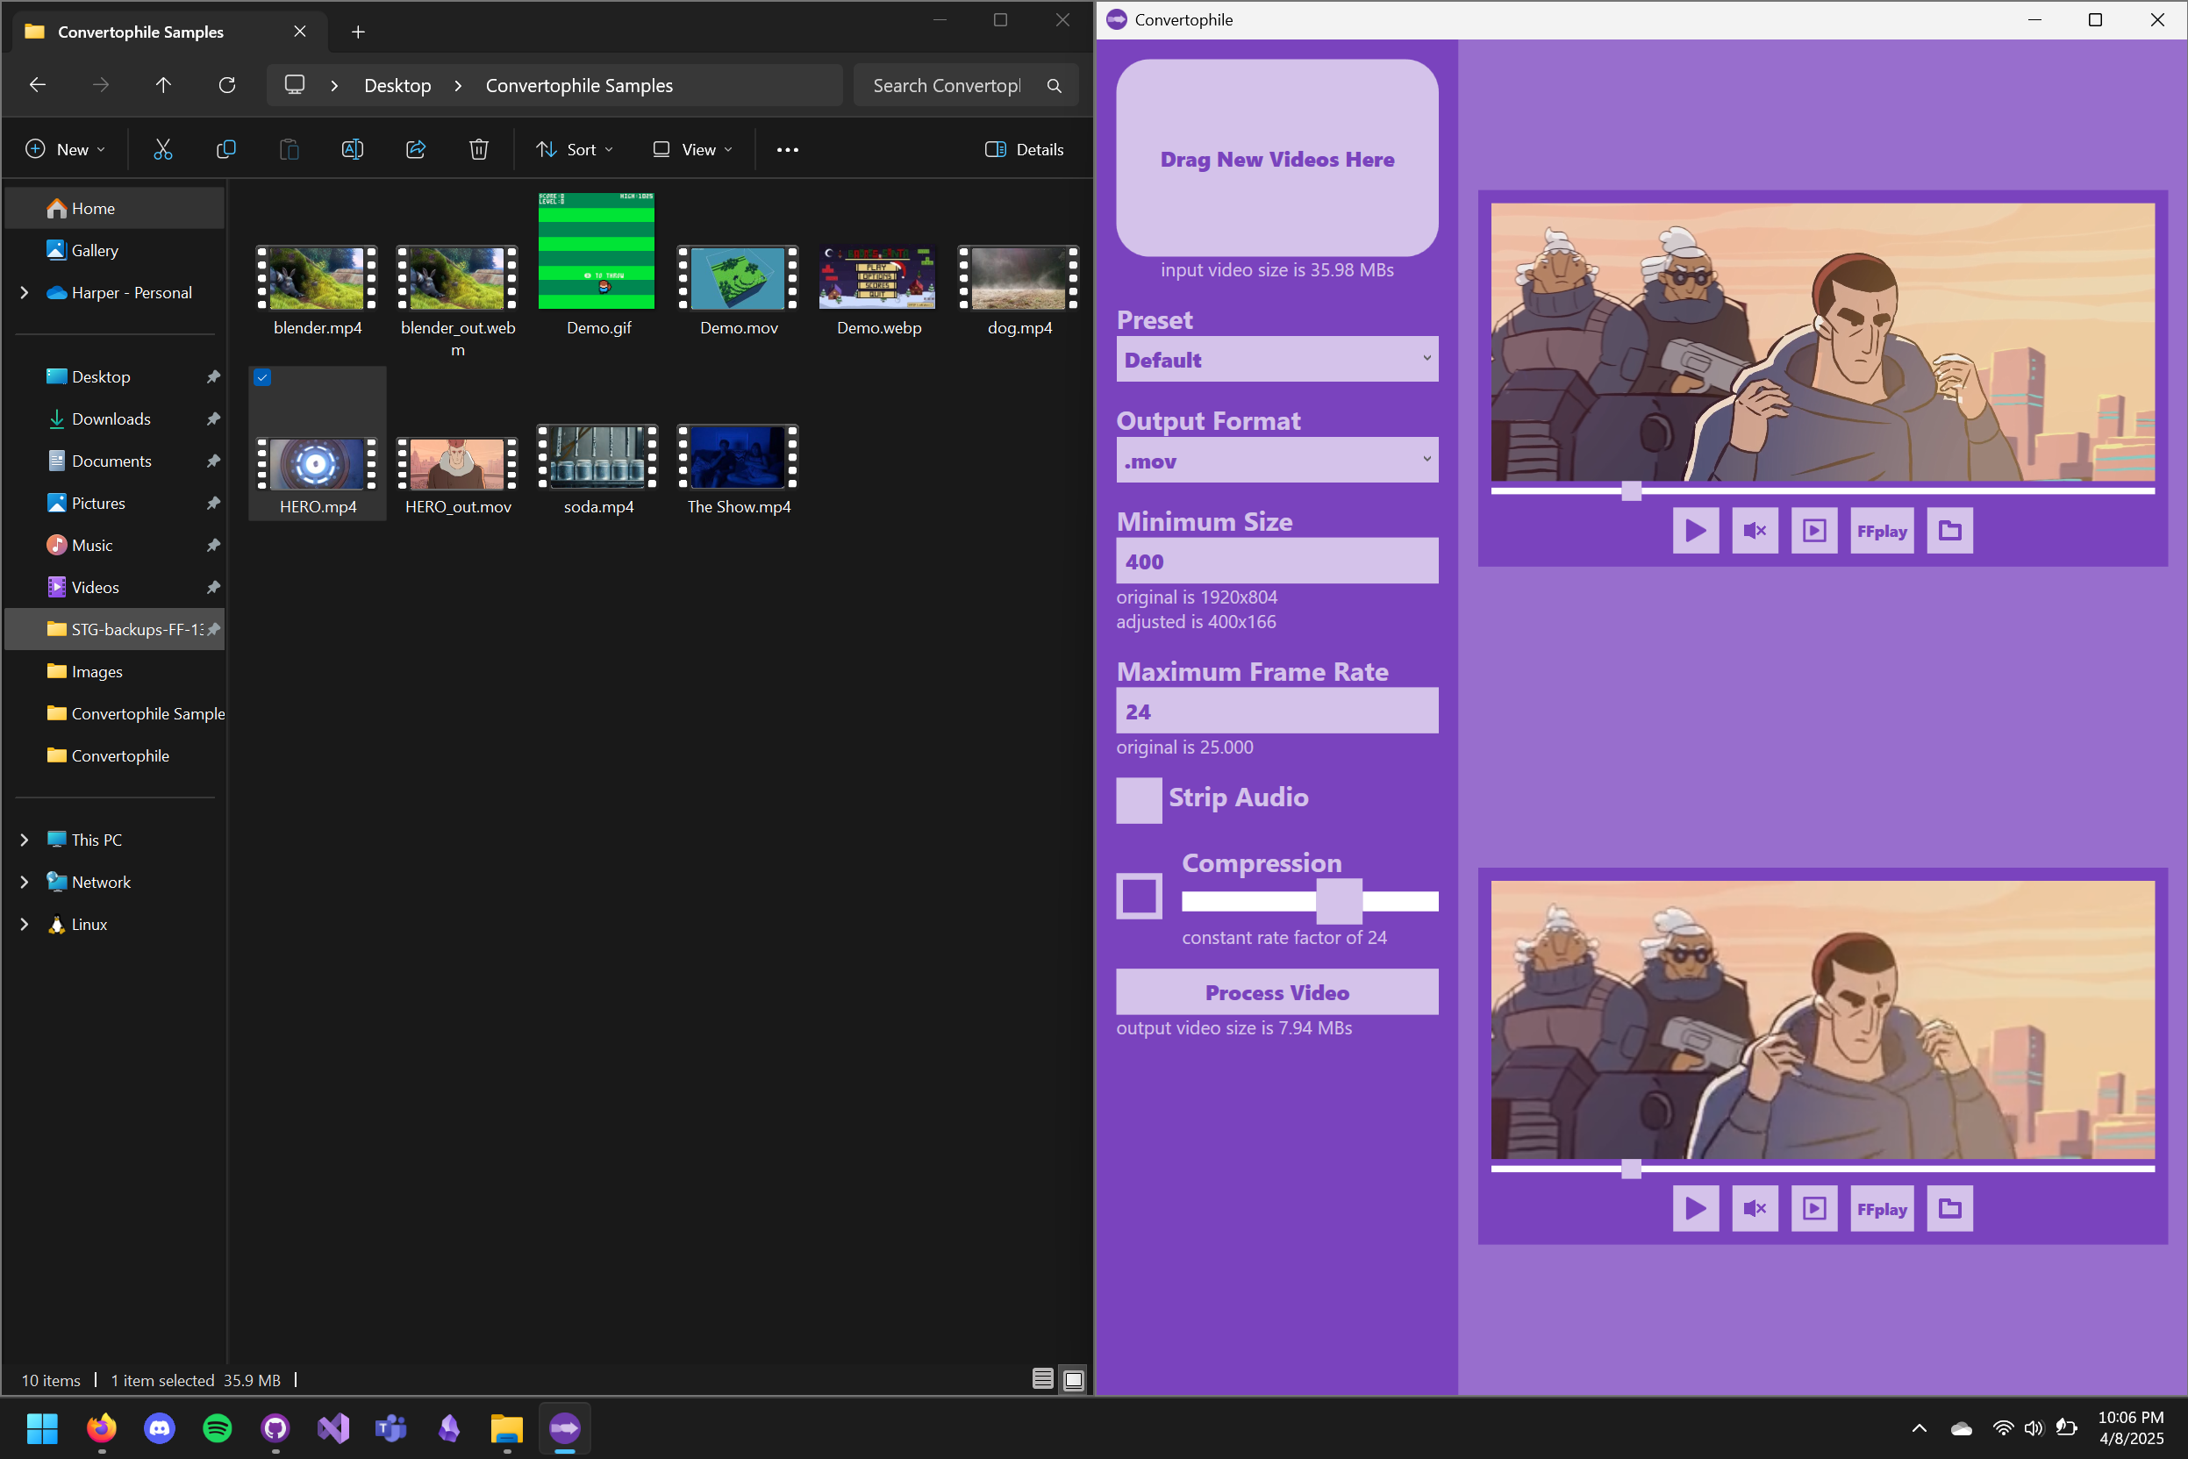This screenshot has height=1459, width=2188.
Task: Mute the top input video preview
Action: coord(1755,531)
